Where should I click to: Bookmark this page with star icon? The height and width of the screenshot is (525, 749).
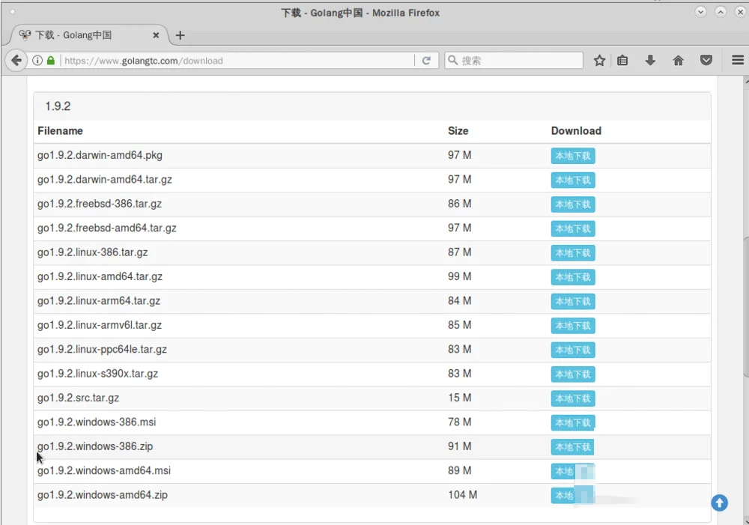click(x=599, y=61)
